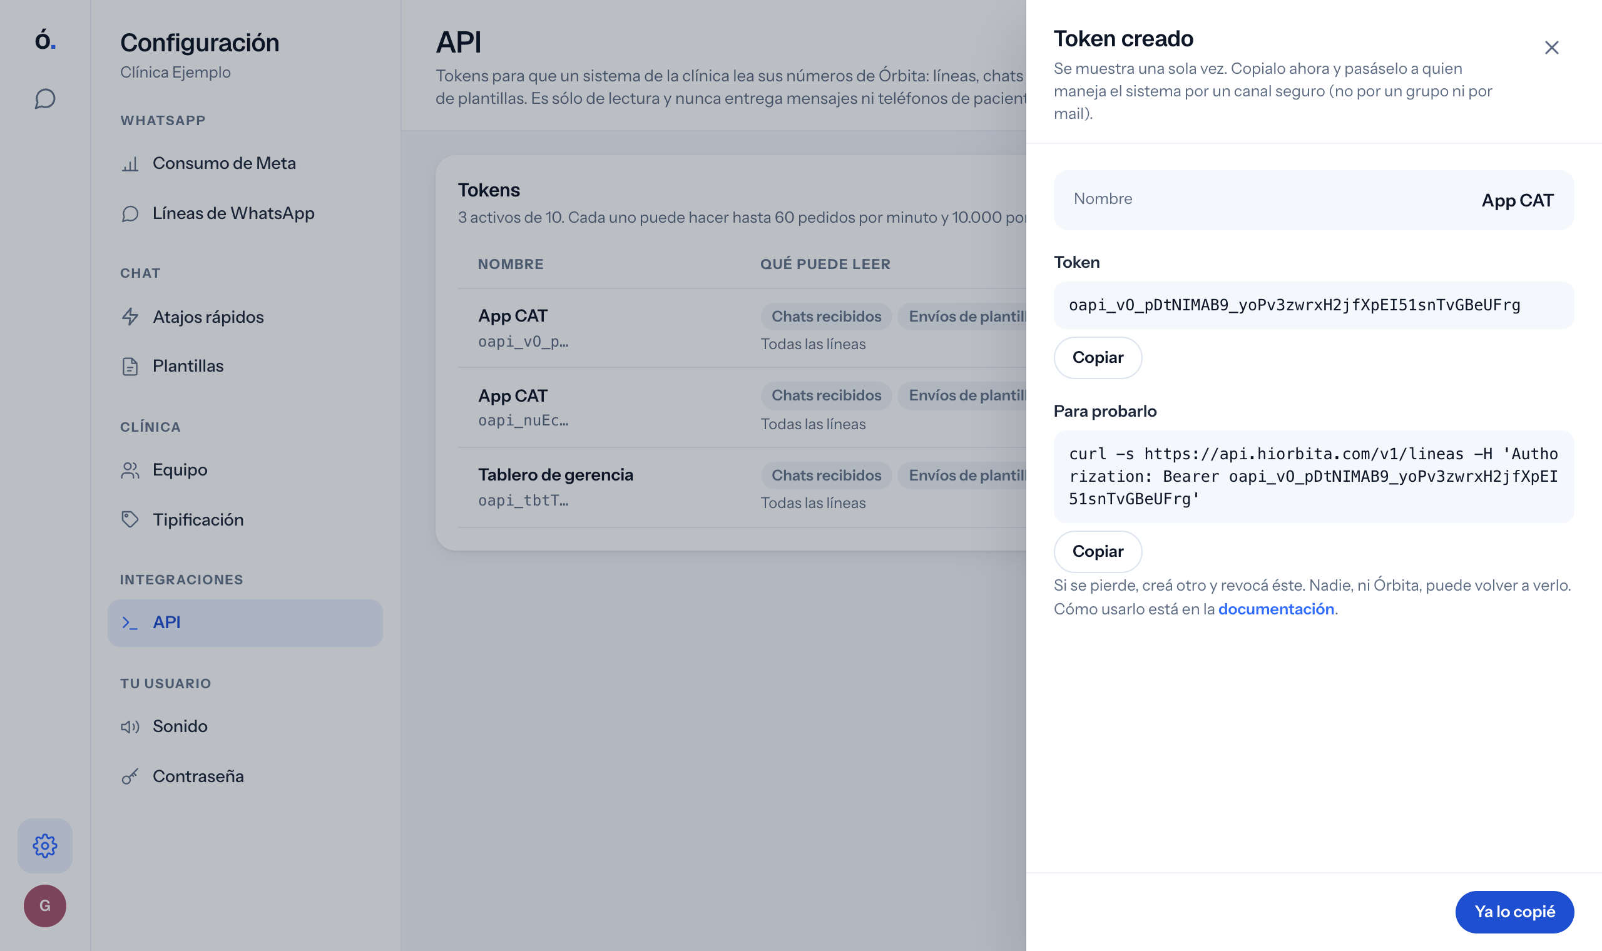
Task: Click Envíos de plantillas tag in oapi_v0_p… row
Action: (x=962, y=317)
